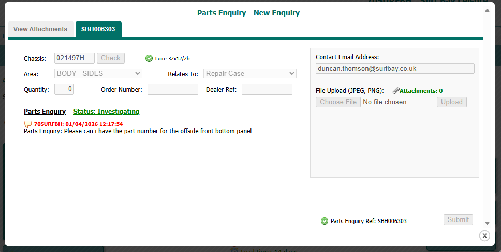Click the Contact Email Address field

(x=395, y=69)
